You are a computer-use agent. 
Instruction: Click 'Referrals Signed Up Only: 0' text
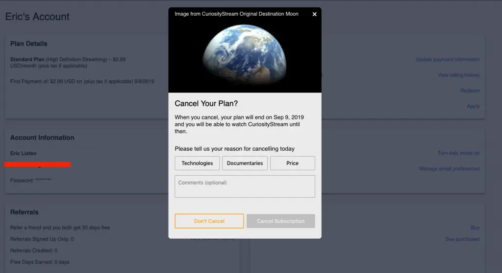(42, 239)
